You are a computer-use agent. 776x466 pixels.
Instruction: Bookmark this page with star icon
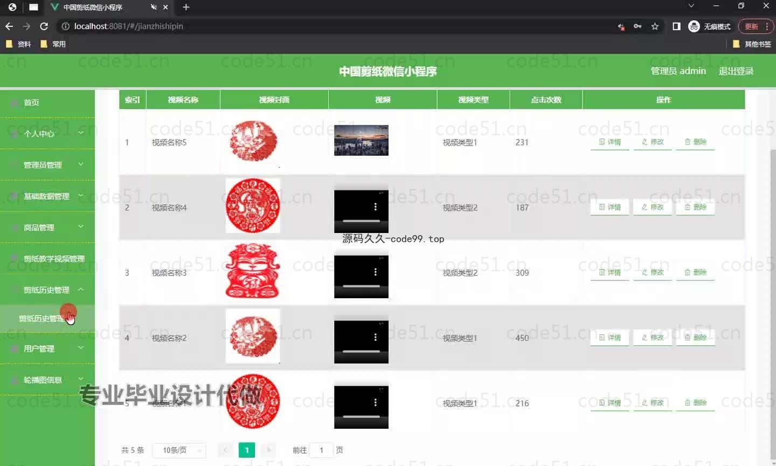655,26
